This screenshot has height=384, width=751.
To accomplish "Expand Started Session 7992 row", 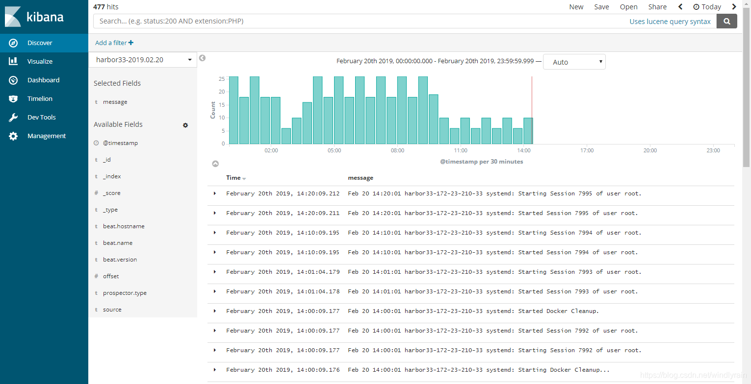I will point(215,331).
